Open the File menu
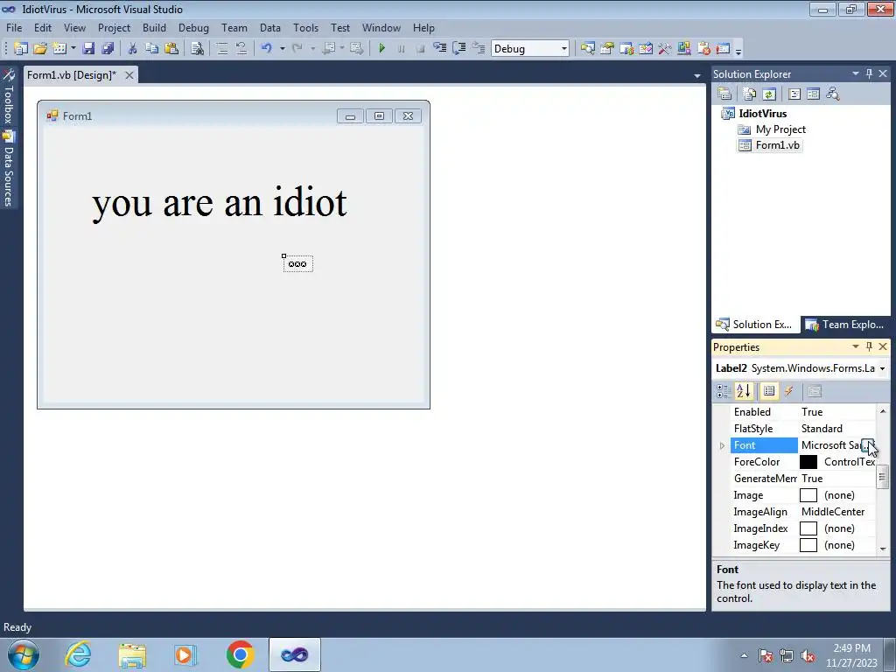The height and width of the screenshot is (672, 896). tap(14, 28)
